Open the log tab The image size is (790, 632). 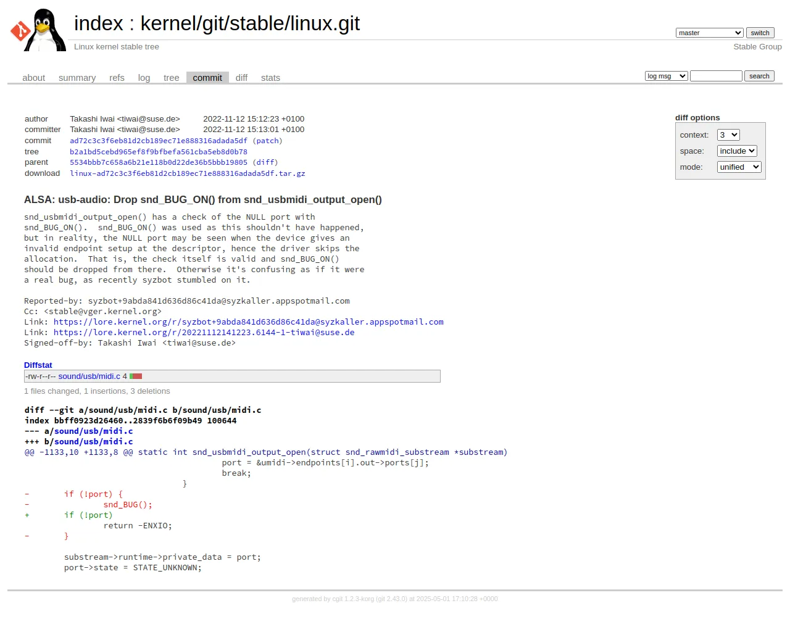click(144, 78)
